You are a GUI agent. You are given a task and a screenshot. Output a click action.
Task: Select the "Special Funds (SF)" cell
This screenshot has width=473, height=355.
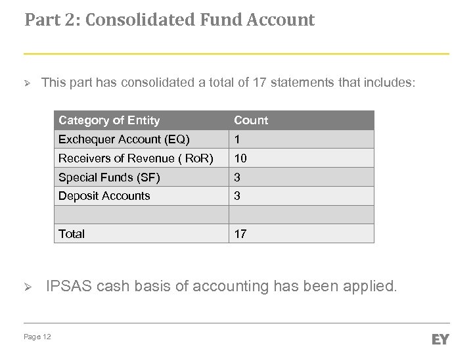pos(141,177)
